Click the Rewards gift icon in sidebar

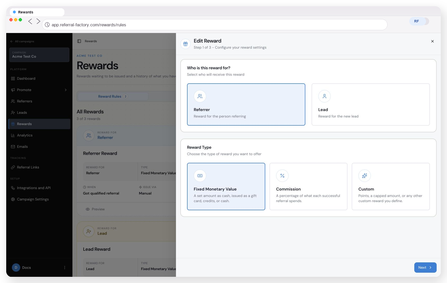click(x=13, y=124)
